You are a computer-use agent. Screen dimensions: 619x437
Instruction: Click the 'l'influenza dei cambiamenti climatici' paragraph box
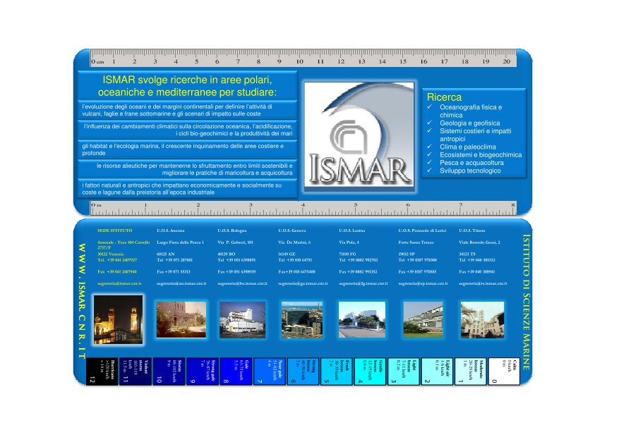[x=188, y=130]
